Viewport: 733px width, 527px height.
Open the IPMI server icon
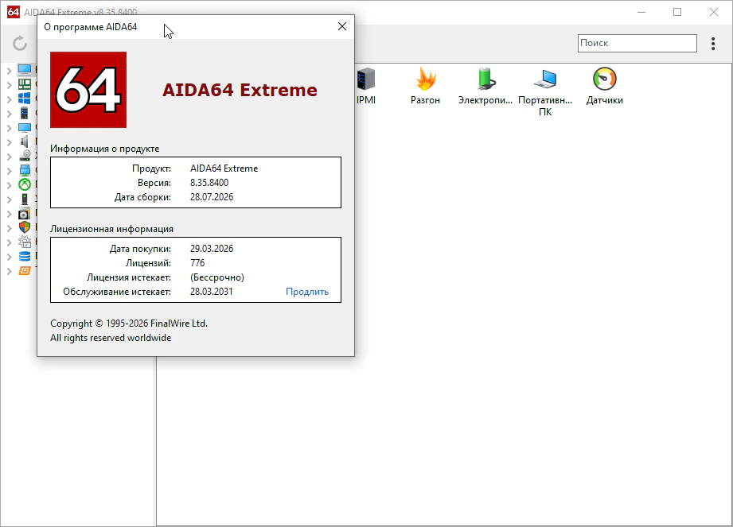[x=366, y=79]
